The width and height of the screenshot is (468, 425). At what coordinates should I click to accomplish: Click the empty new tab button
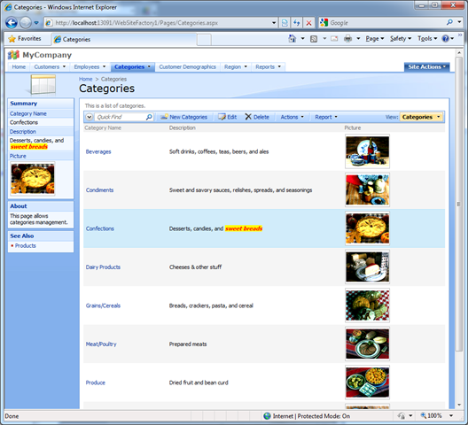click(204, 39)
